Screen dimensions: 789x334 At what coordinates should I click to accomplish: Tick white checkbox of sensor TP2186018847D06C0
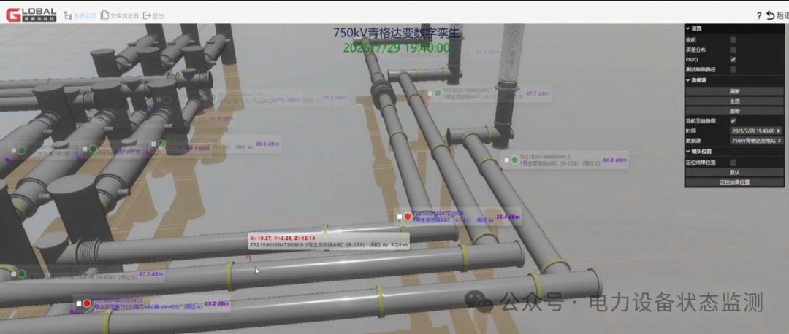400,217
